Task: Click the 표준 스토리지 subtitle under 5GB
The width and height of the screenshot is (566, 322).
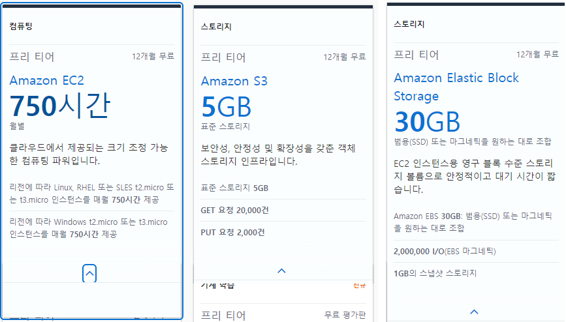Action: [x=225, y=126]
